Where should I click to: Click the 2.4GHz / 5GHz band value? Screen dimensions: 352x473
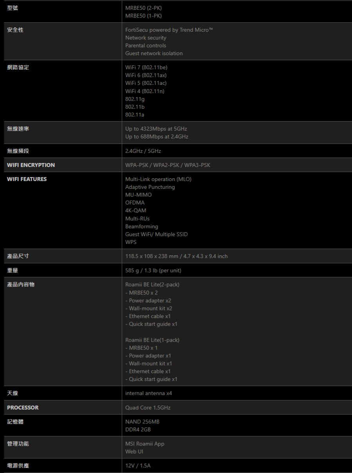point(143,151)
